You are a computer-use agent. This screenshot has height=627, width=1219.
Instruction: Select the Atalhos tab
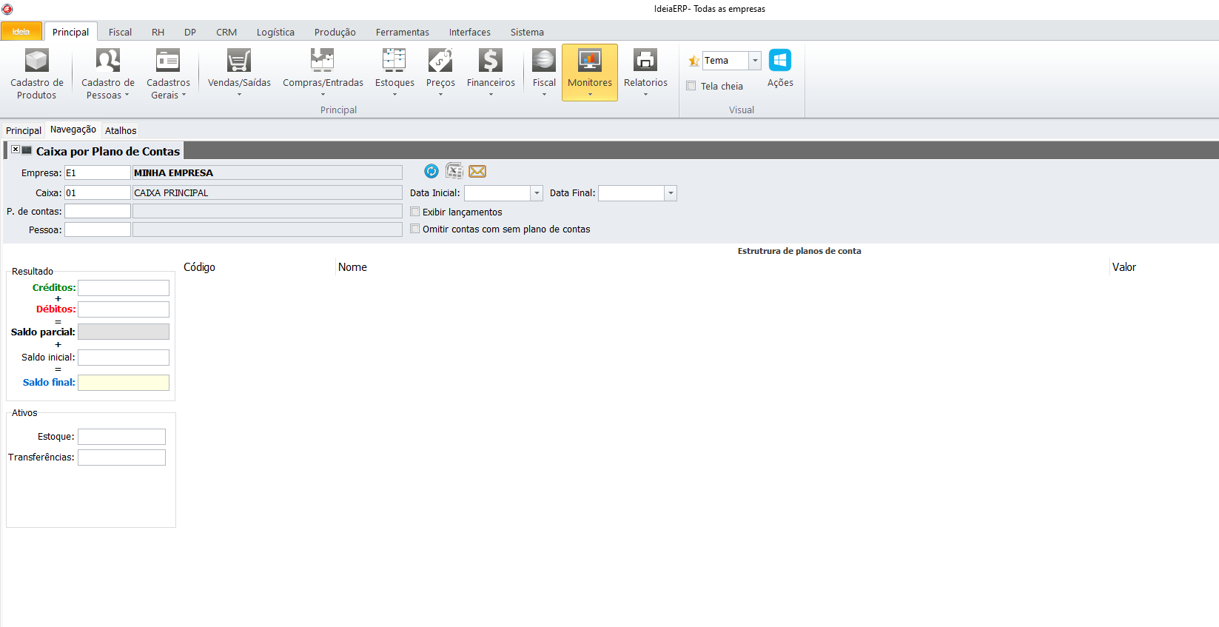[121, 130]
